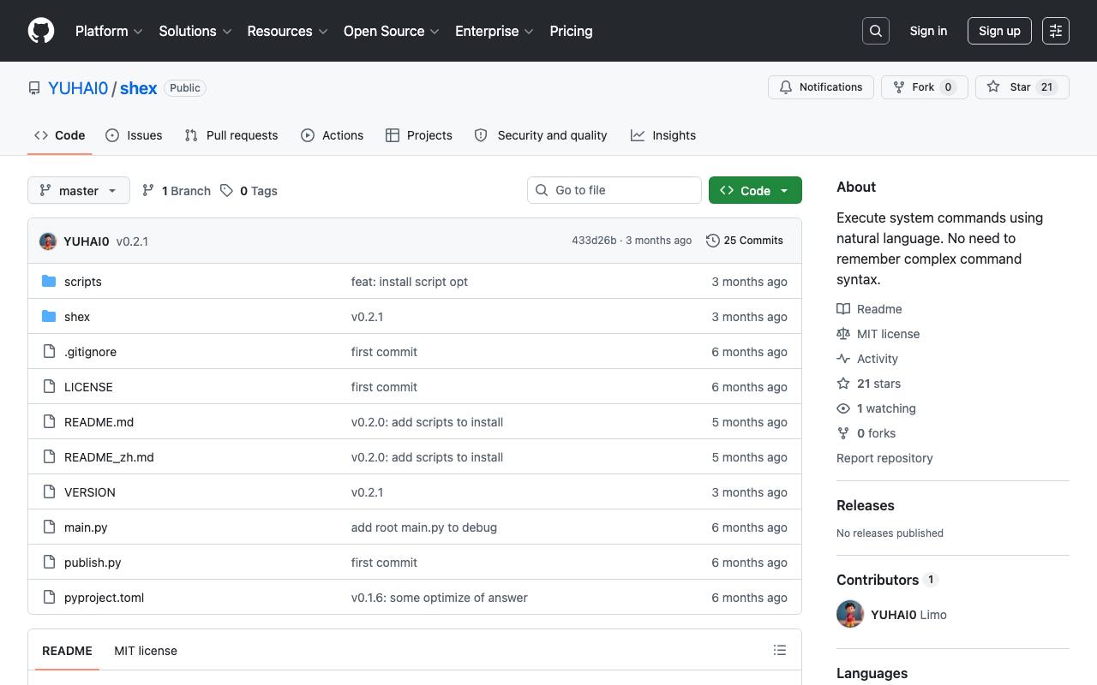
Task: Click the repository book icon beside YUHAI0
Action: (34, 88)
